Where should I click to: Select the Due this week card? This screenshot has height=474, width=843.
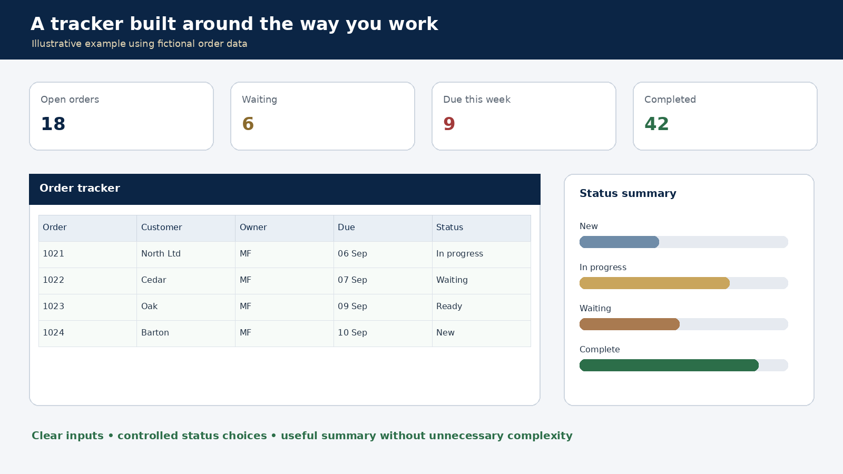coord(524,116)
